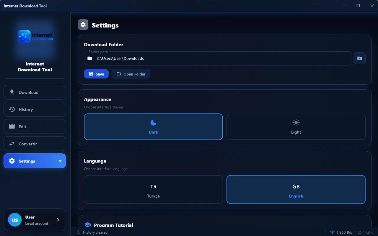Expand the User account chevron
This screenshot has height=236, width=378.
(x=58, y=220)
